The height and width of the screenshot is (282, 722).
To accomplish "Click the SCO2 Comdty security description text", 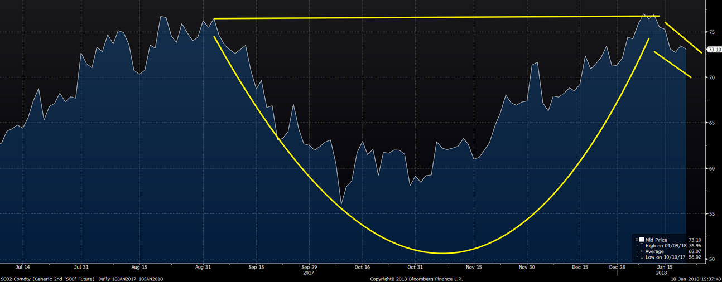I will point(49,278).
